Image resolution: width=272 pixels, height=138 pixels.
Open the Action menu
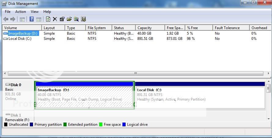(20, 12)
